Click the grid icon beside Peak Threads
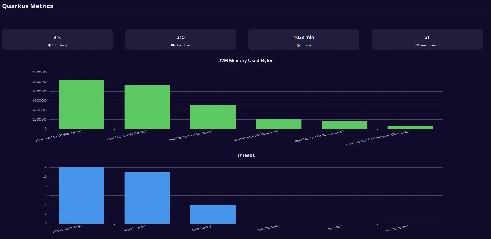Image resolution: width=491 pixels, height=239 pixels. (417, 45)
